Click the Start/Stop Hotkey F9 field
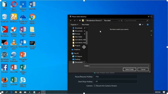Image resolution: width=168 pixels, height=94 pixels. coord(115,81)
